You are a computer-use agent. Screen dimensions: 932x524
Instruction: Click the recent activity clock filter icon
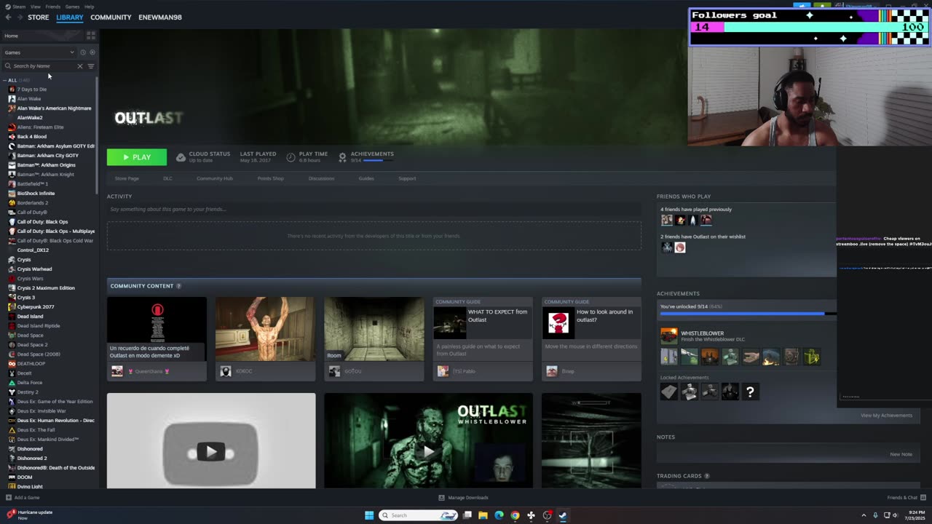point(83,52)
